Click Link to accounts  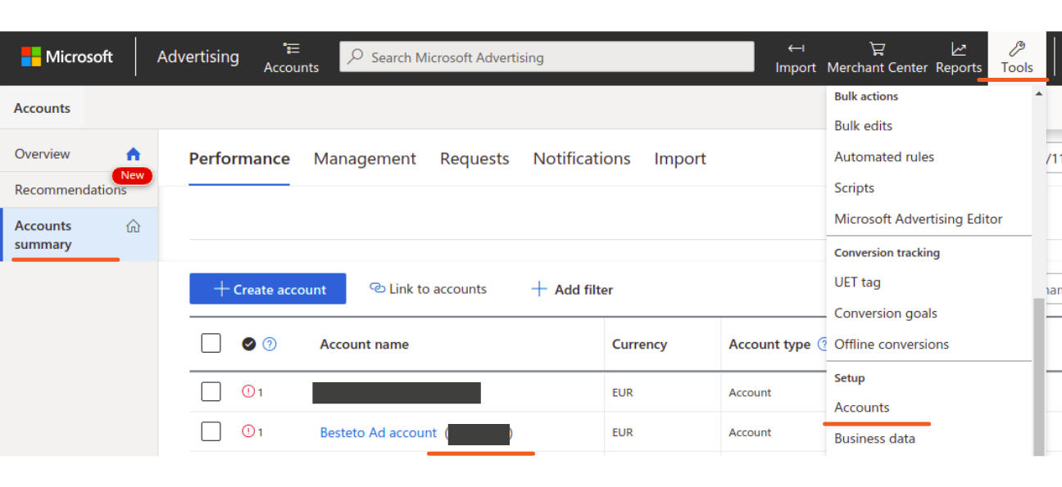coord(428,289)
